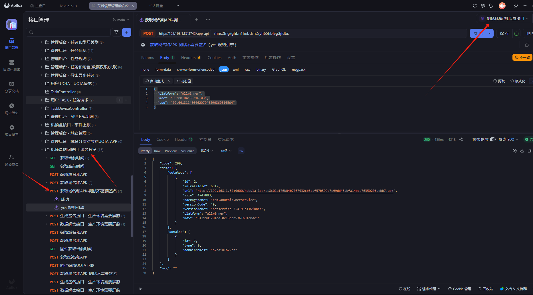Click the filter funnel icon

(x=116, y=32)
